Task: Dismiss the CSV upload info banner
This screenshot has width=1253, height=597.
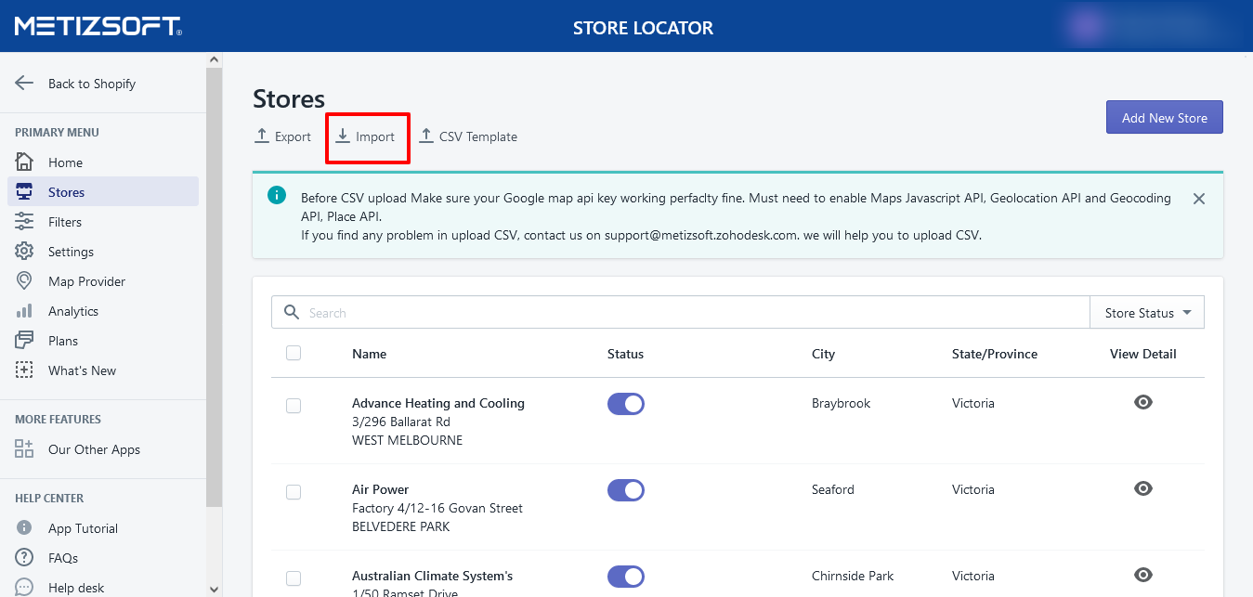Action: pyautogui.click(x=1199, y=199)
